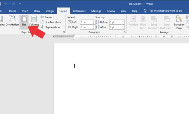Increase the Indent Left value
This screenshot has height=114, width=189.
click(94, 21)
